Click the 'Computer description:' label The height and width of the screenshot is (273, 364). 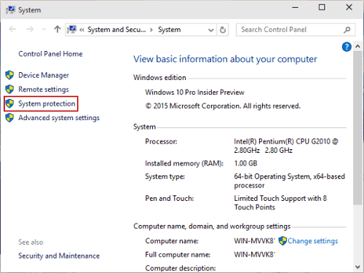pos(181,268)
